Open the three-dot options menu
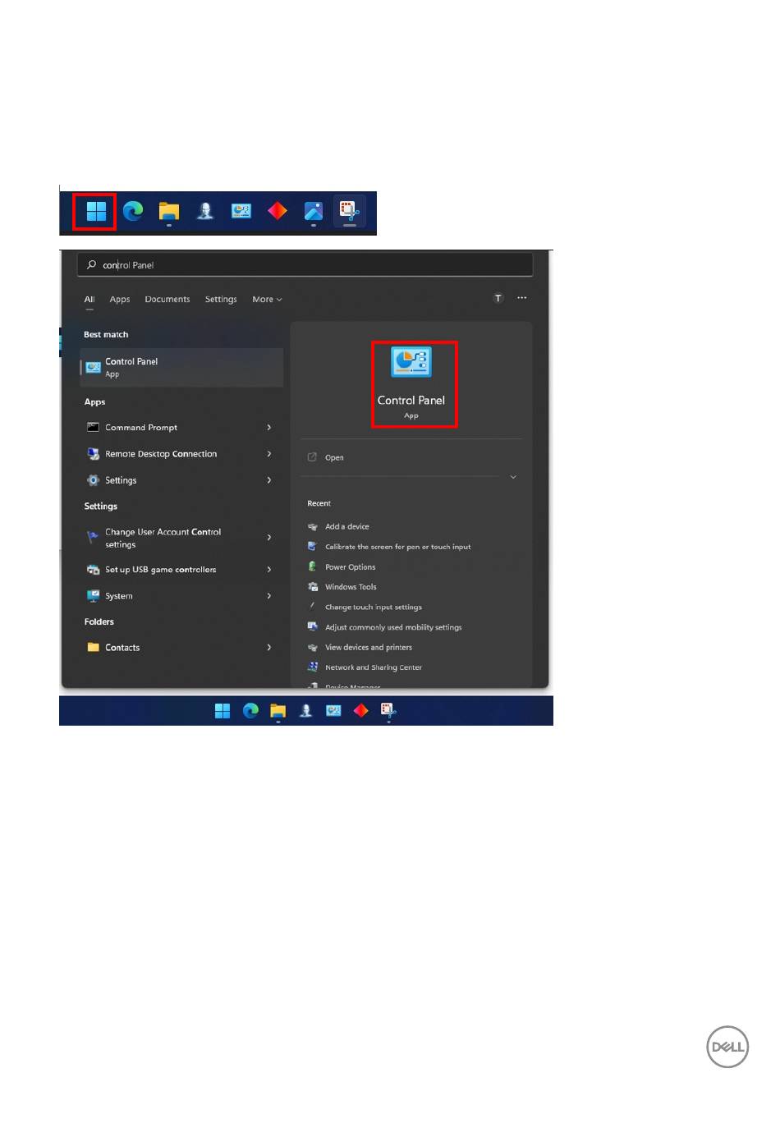The height and width of the screenshot is (1128, 780). click(x=522, y=298)
